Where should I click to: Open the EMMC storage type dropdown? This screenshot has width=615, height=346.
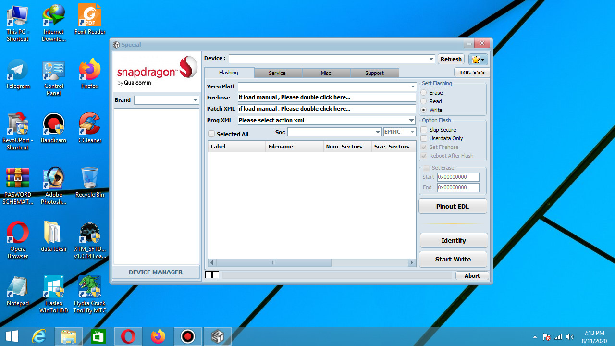coord(400,132)
